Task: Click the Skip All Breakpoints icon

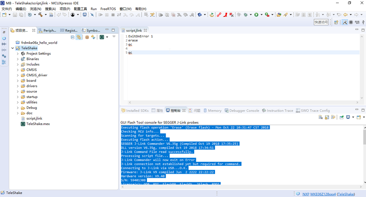Action: (92, 15)
